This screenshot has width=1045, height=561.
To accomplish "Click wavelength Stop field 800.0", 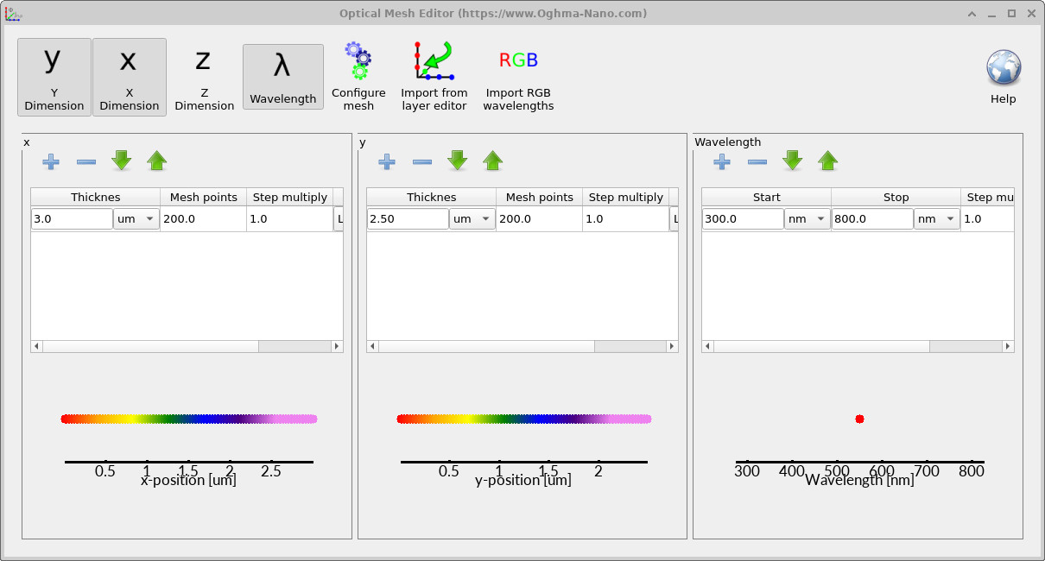I will (873, 219).
